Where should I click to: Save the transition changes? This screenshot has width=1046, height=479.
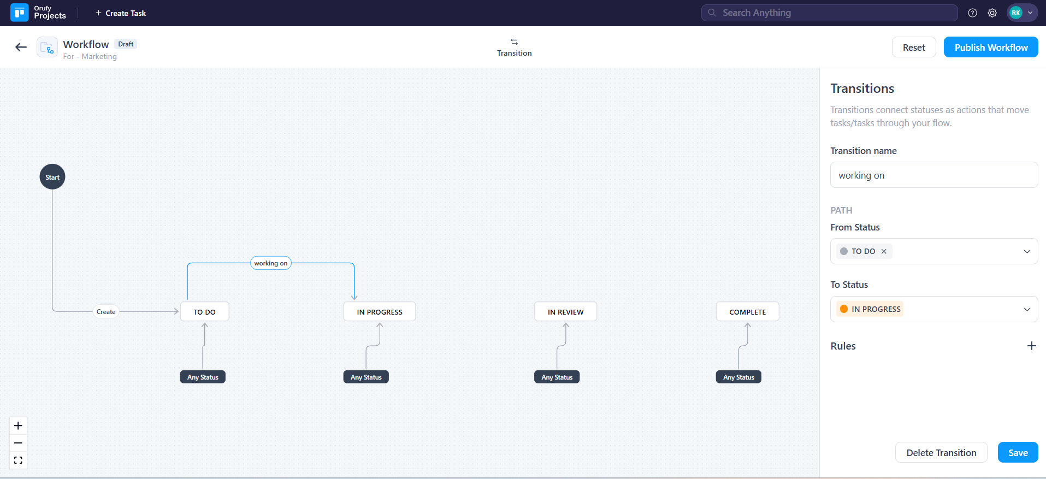(x=1018, y=453)
